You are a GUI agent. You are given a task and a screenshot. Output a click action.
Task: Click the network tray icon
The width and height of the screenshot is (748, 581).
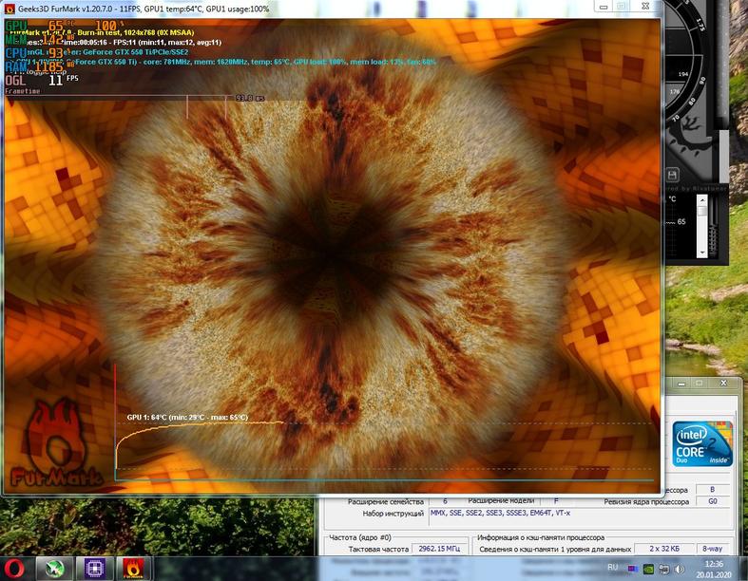[664, 569]
